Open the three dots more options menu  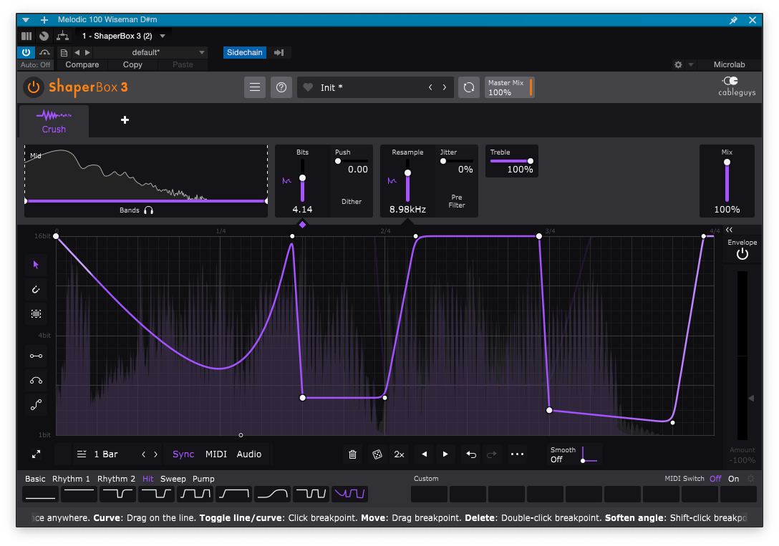(517, 454)
